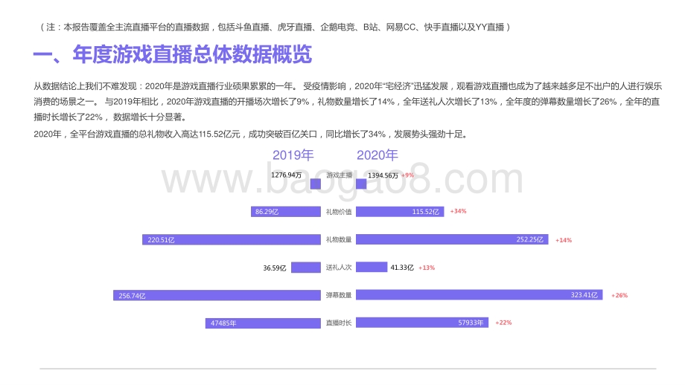Click the 弹幕数量 row label
This screenshot has height=385, width=685.
click(x=339, y=295)
